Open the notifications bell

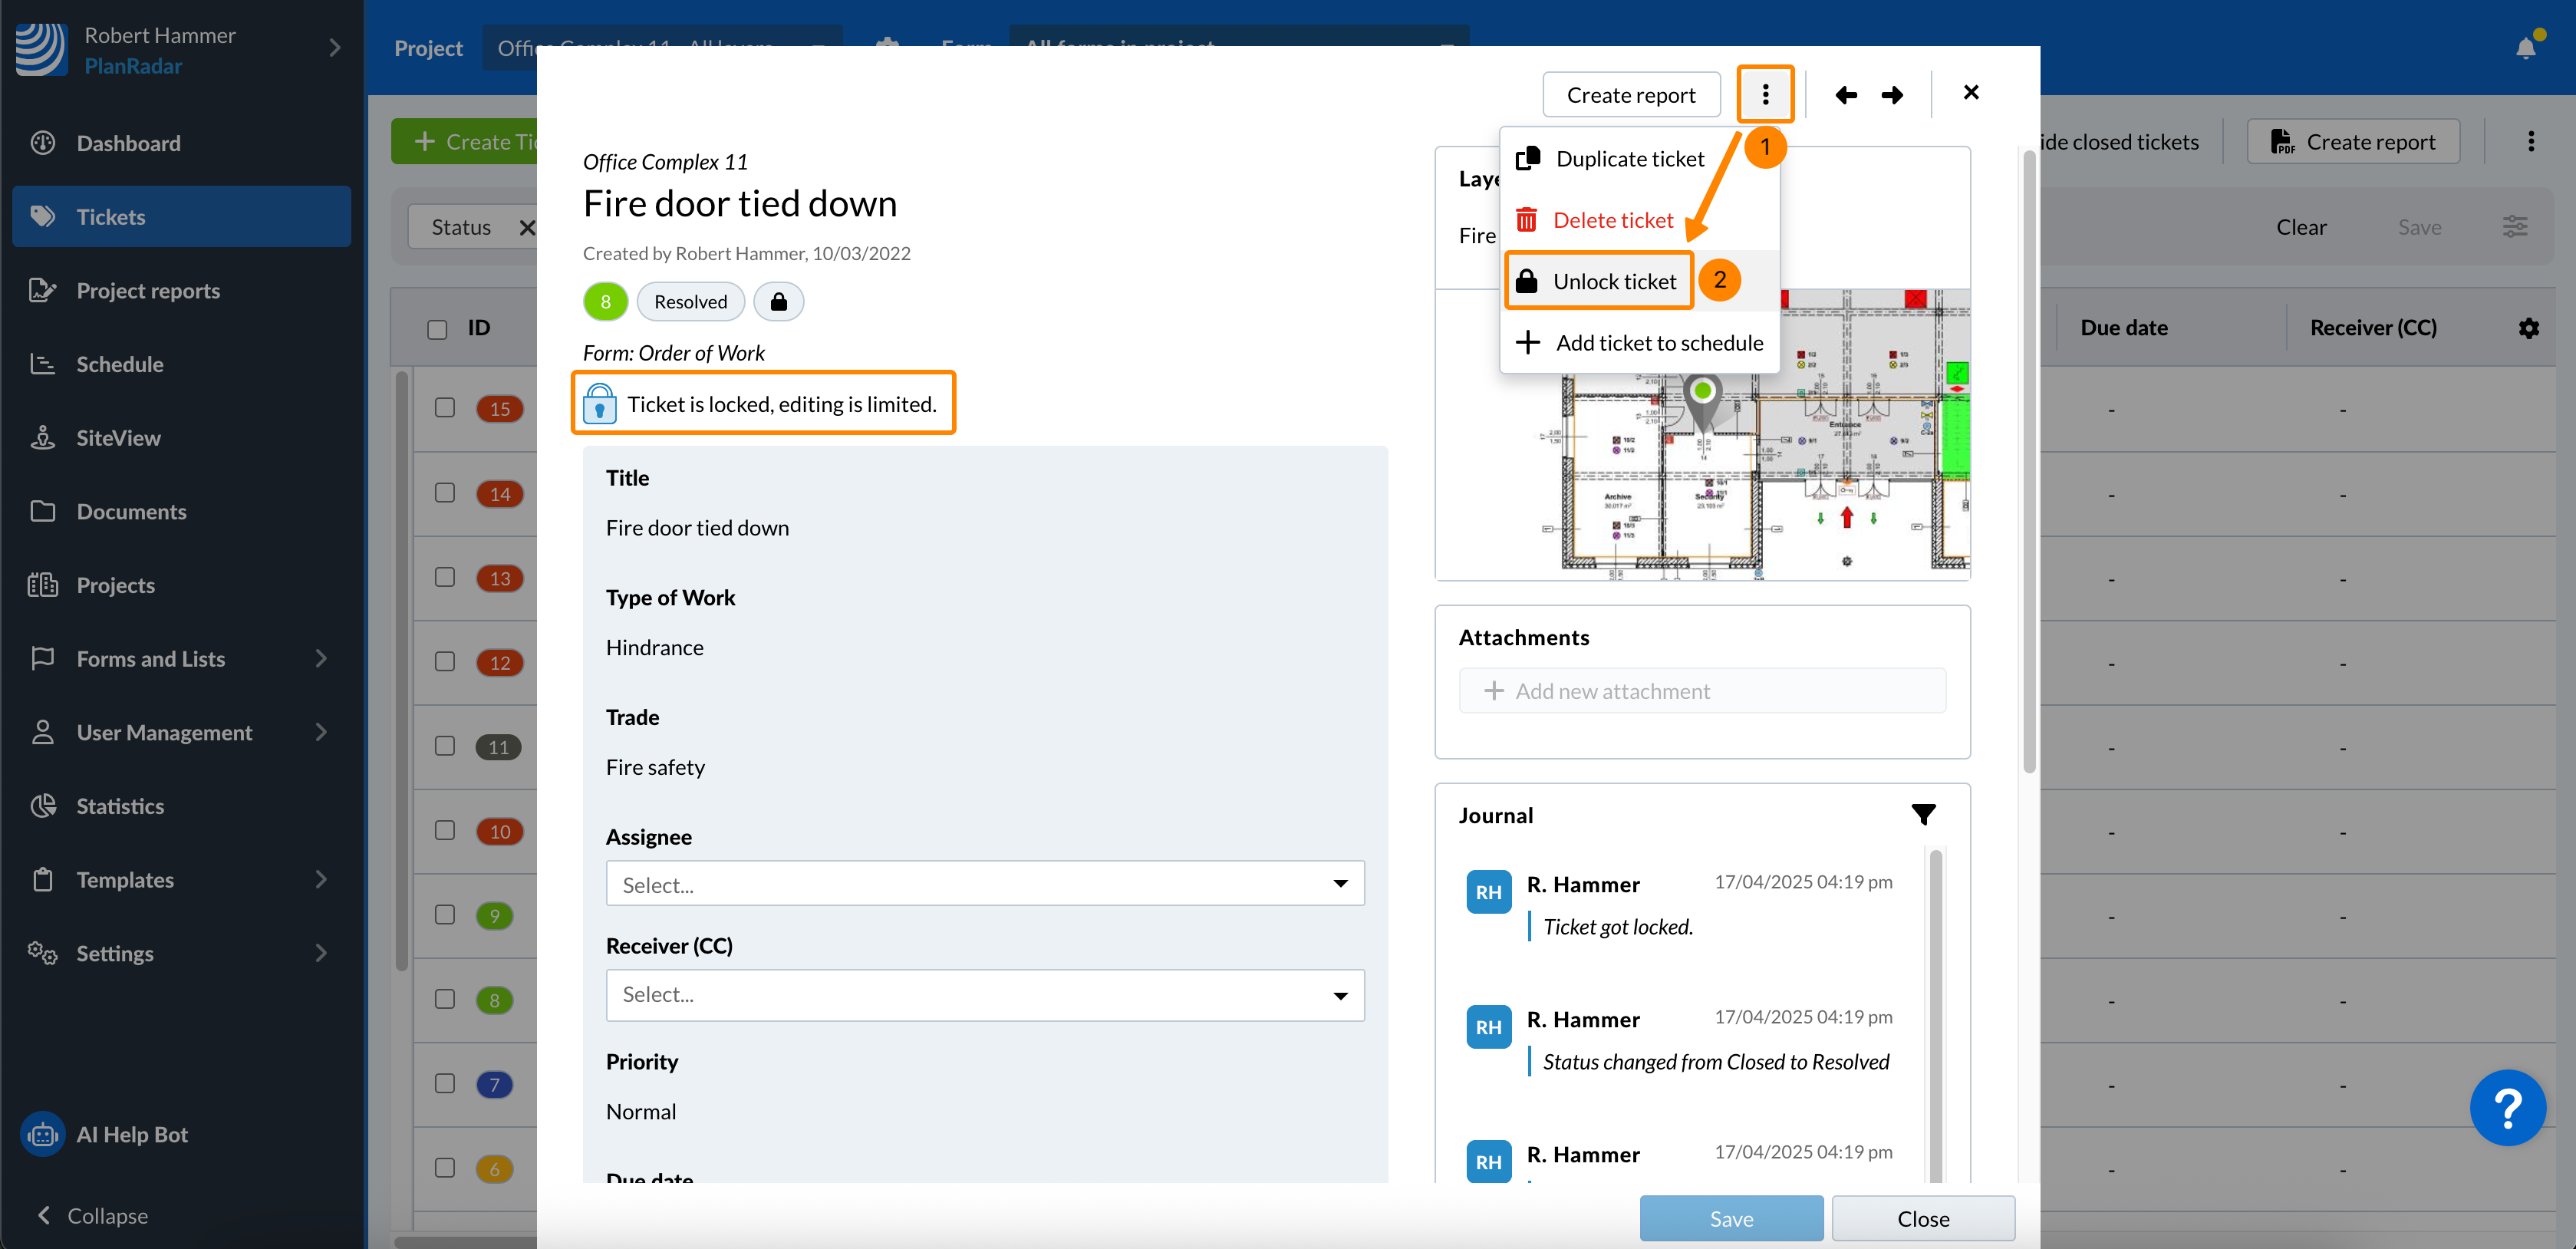[x=2526, y=47]
